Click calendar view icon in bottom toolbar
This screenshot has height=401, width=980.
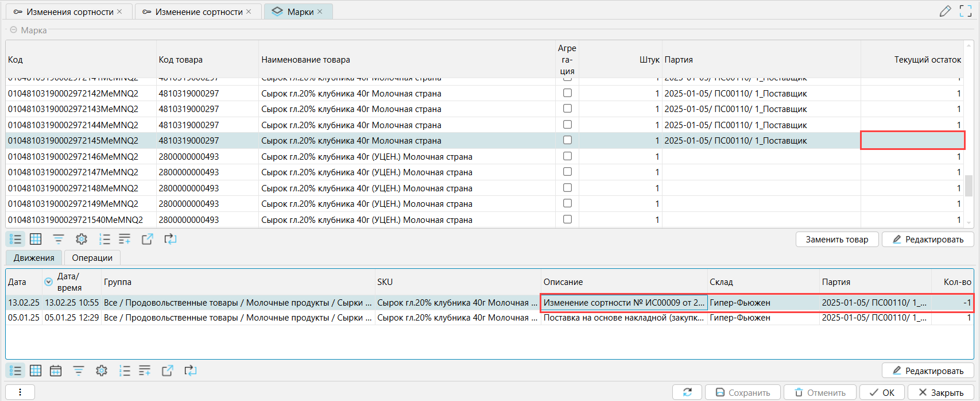click(x=56, y=371)
